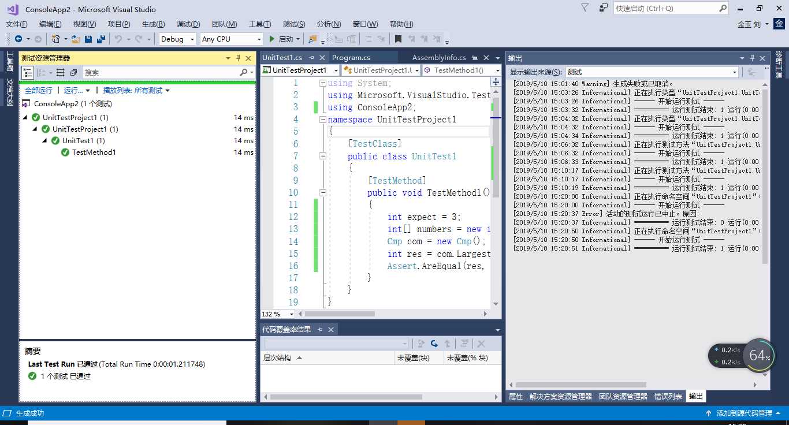Image resolution: width=789 pixels, height=425 pixels.
Task: Collapse the UnitTest1 class outlining toggle
Action: (x=323, y=156)
